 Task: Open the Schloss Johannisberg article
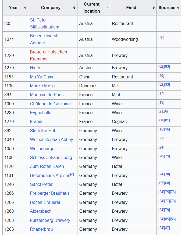(x=51, y=157)
